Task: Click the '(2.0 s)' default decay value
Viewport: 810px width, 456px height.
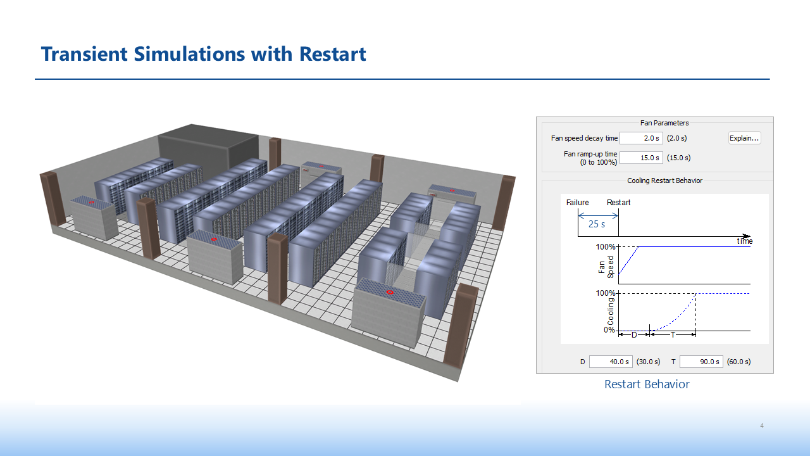Action: [676, 138]
